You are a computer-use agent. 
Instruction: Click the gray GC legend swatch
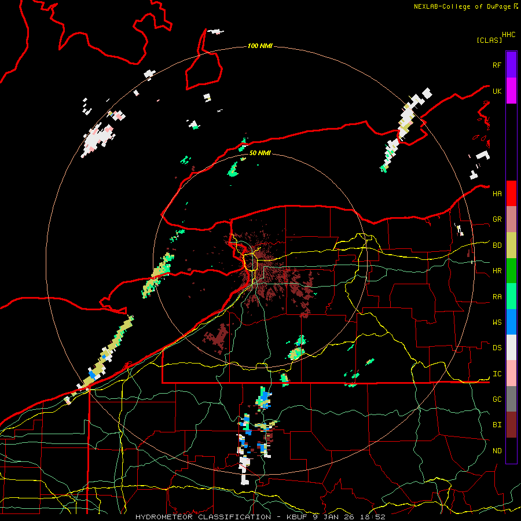point(511,399)
